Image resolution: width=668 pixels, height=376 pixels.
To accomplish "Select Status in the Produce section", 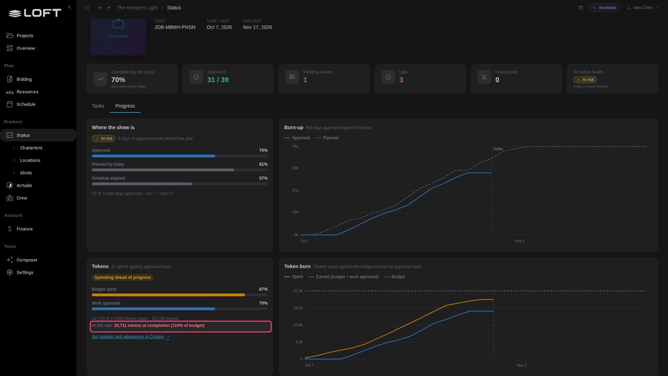I will 38,135.
